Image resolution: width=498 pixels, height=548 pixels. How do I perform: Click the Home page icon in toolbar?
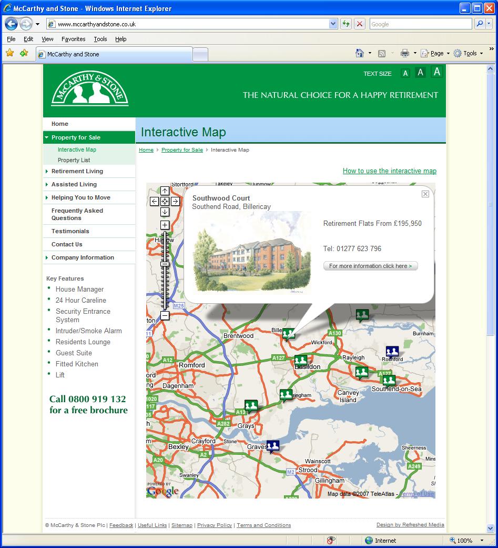click(x=359, y=53)
